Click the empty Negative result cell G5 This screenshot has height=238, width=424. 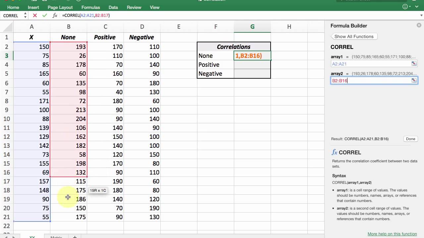(x=252, y=74)
